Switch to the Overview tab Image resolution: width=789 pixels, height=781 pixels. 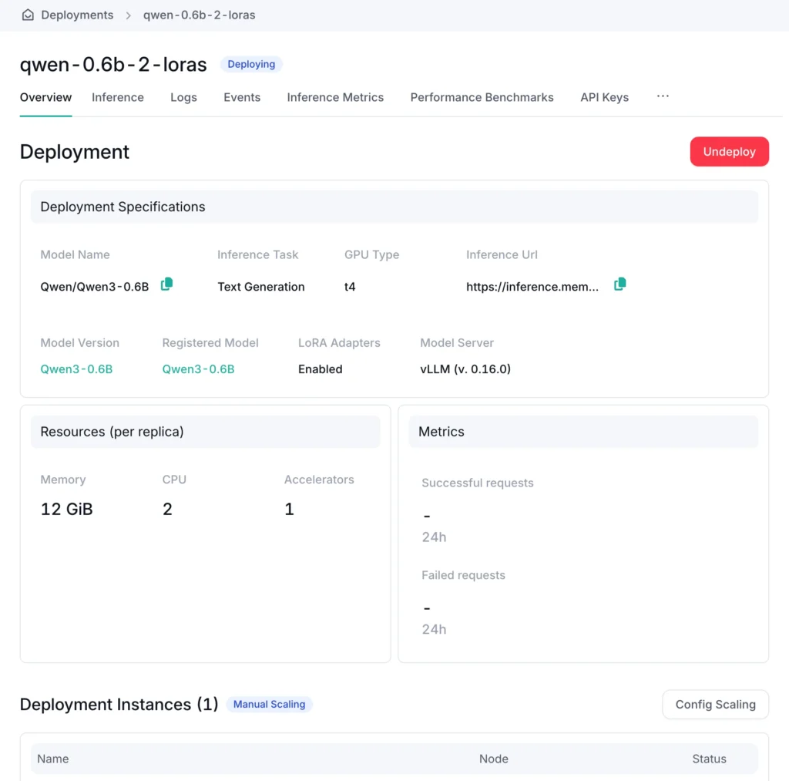[x=45, y=97]
